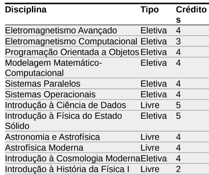Select the Astrofísica Moderna cell
The width and height of the screenshot is (209, 175).
point(44,148)
